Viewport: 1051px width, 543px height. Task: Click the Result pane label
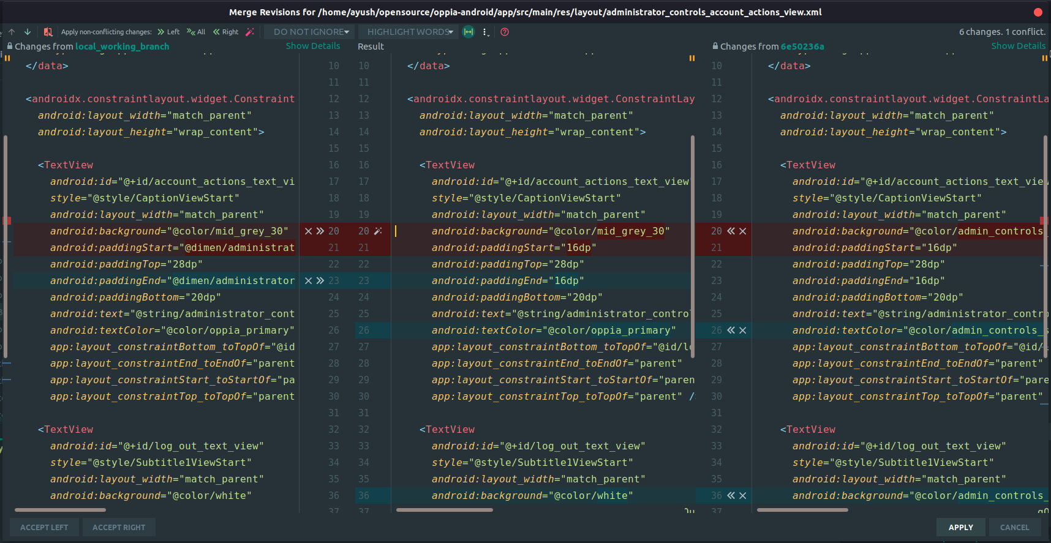pos(371,47)
